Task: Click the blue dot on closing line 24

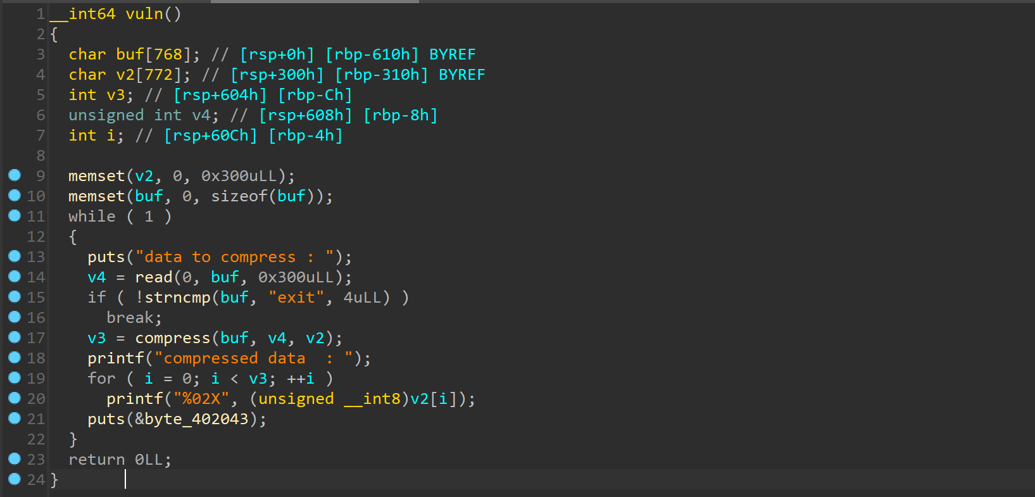Action: [15, 479]
